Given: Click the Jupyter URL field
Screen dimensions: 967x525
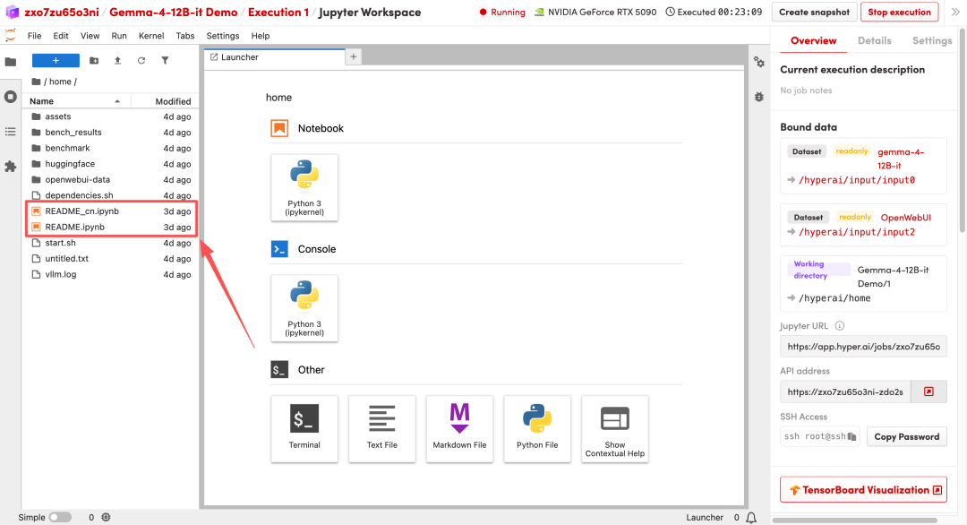Looking at the screenshot, I should pos(863,347).
